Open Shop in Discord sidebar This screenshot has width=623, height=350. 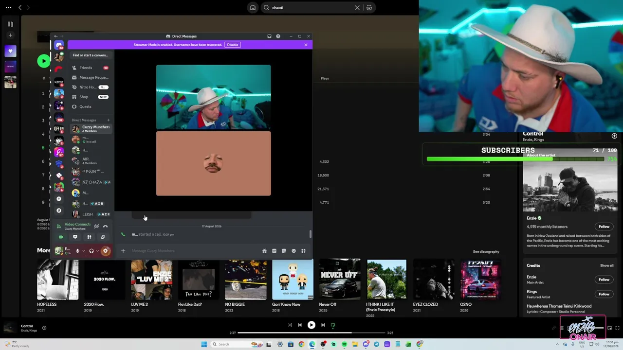(90, 97)
